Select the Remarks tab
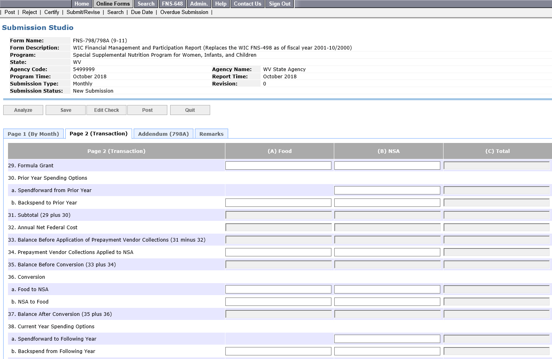552x359 pixels. click(211, 134)
